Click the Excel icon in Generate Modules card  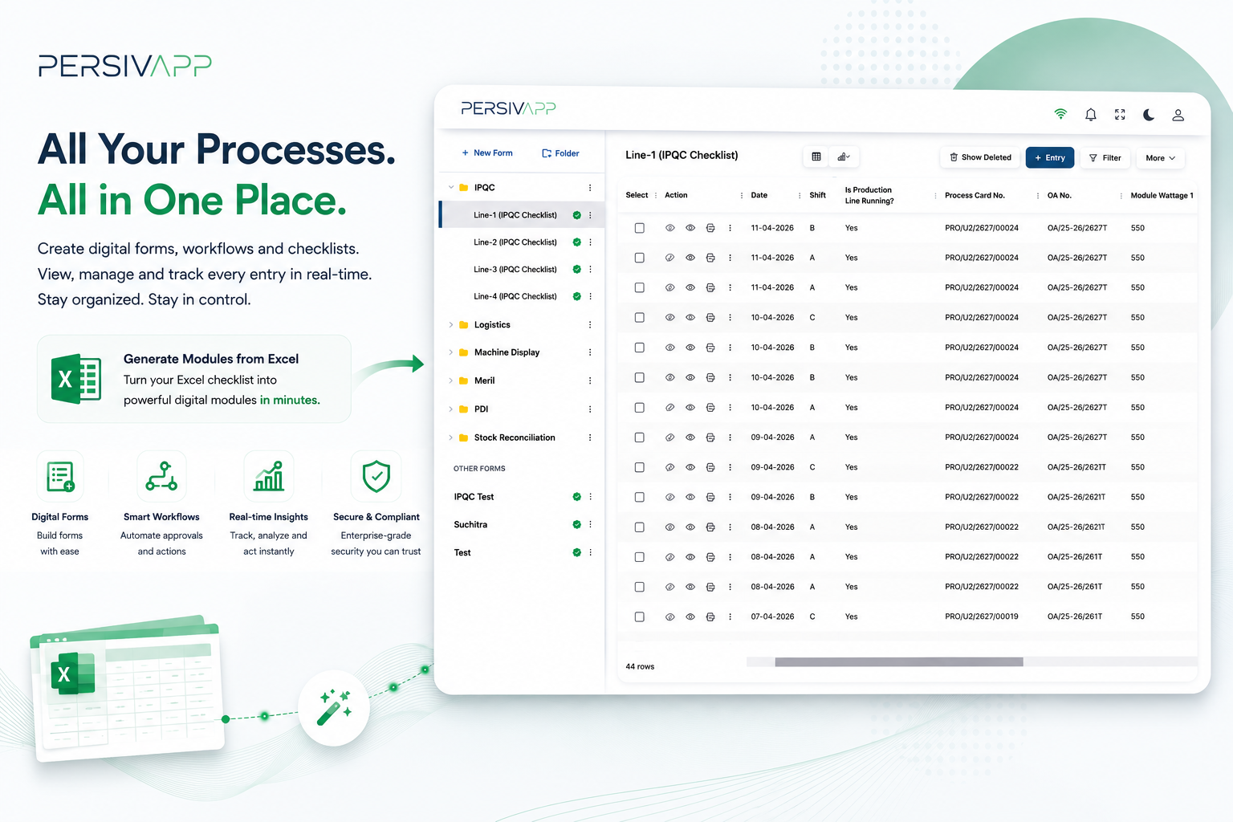pyautogui.click(x=76, y=379)
